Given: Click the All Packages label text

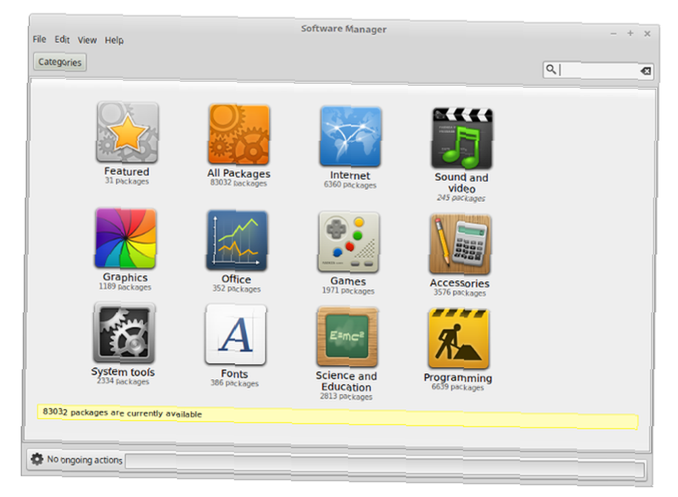Looking at the screenshot, I should coord(239,173).
